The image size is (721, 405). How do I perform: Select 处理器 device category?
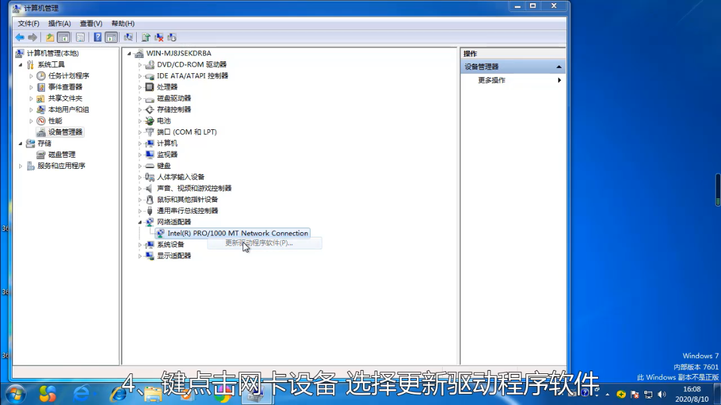click(x=167, y=87)
